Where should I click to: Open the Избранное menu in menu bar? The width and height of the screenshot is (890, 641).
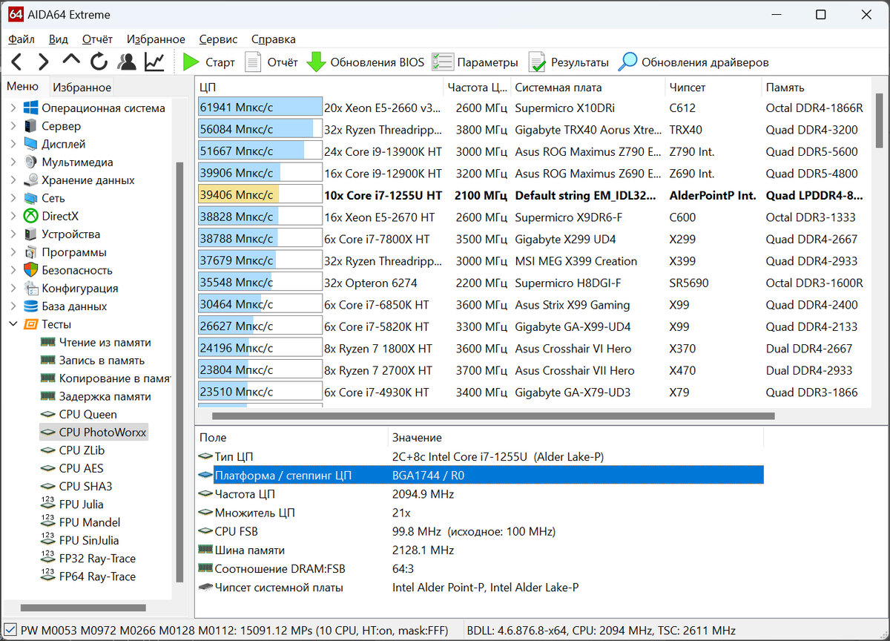pyautogui.click(x=156, y=39)
